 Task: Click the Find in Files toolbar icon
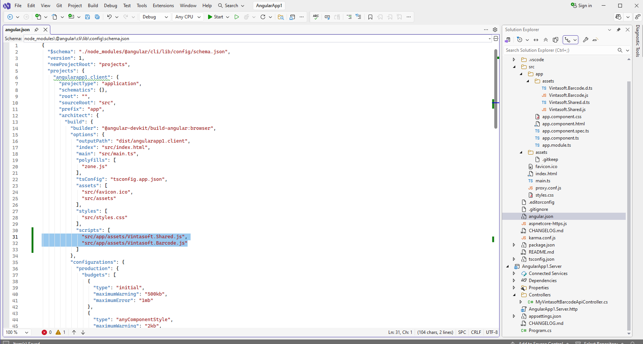click(x=281, y=17)
